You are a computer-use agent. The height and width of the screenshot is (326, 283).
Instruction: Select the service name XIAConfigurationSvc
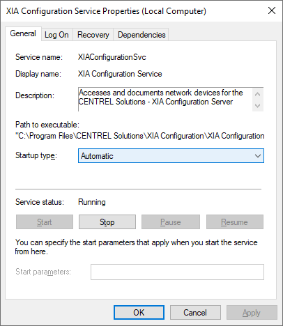click(x=112, y=57)
